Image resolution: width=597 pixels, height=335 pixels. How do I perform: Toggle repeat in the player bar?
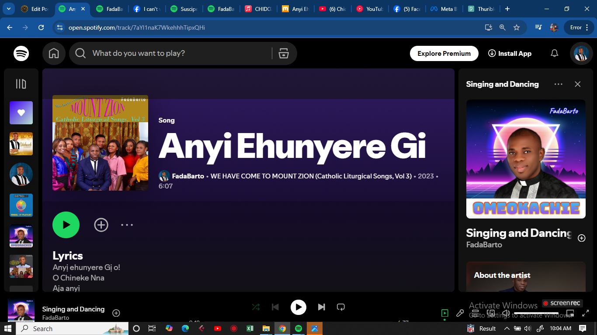point(341,307)
